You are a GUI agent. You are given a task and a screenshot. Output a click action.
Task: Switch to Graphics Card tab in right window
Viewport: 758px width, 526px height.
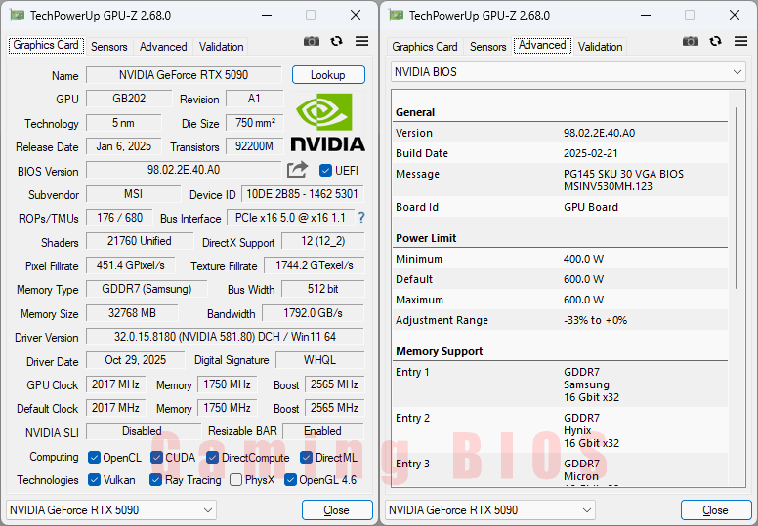pyautogui.click(x=425, y=47)
